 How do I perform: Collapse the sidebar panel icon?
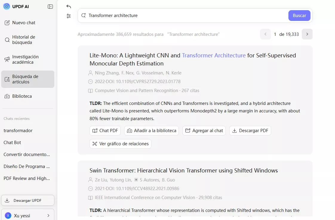pyautogui.click(x=50, y=7)
